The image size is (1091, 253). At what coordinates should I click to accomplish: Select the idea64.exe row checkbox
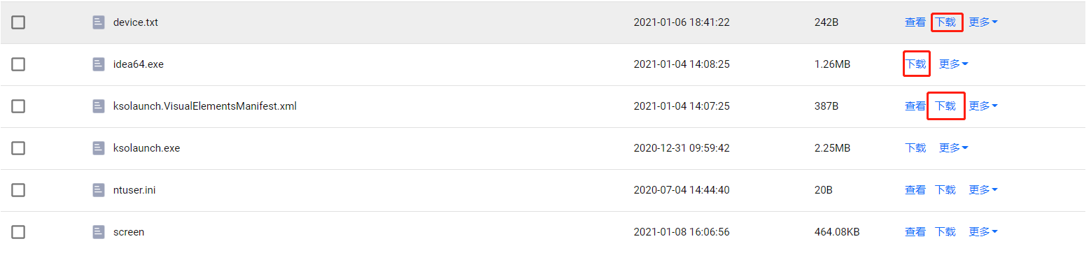click(x=18, y=64)
